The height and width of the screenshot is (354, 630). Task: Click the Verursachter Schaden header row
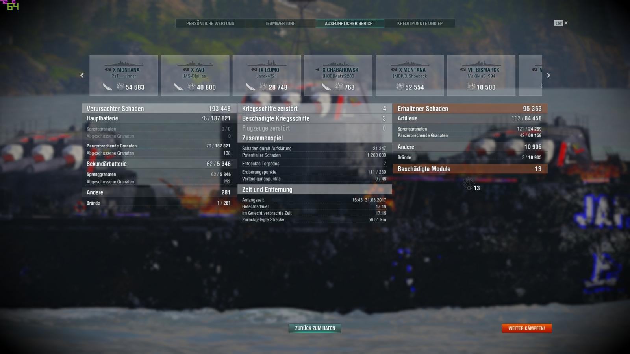159,109
